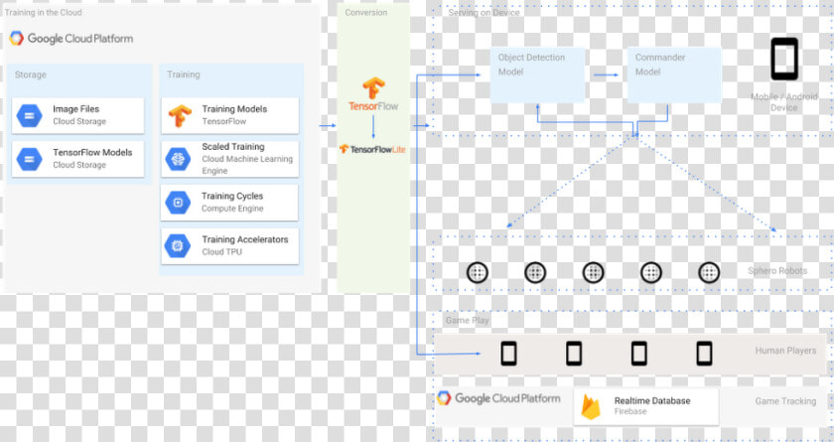Click the "Scaled Training" title text
This screenshot has width=834, height=442.
click(233, 147)
